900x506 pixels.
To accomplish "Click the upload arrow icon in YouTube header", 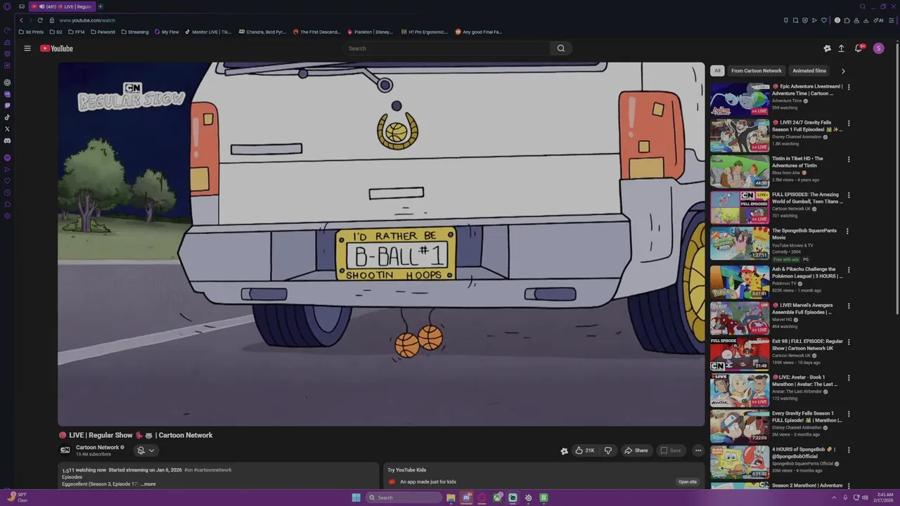I will coord(841,48).
